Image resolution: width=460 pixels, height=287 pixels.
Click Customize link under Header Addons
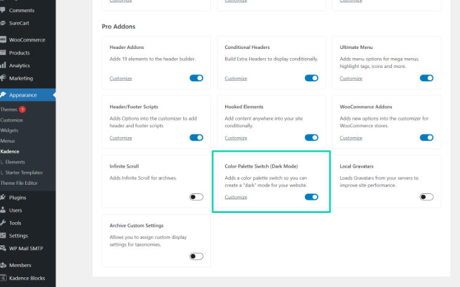pos(121,78)
